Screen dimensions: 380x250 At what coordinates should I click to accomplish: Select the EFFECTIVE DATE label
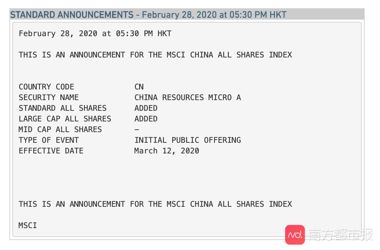[x=51, y=151]
